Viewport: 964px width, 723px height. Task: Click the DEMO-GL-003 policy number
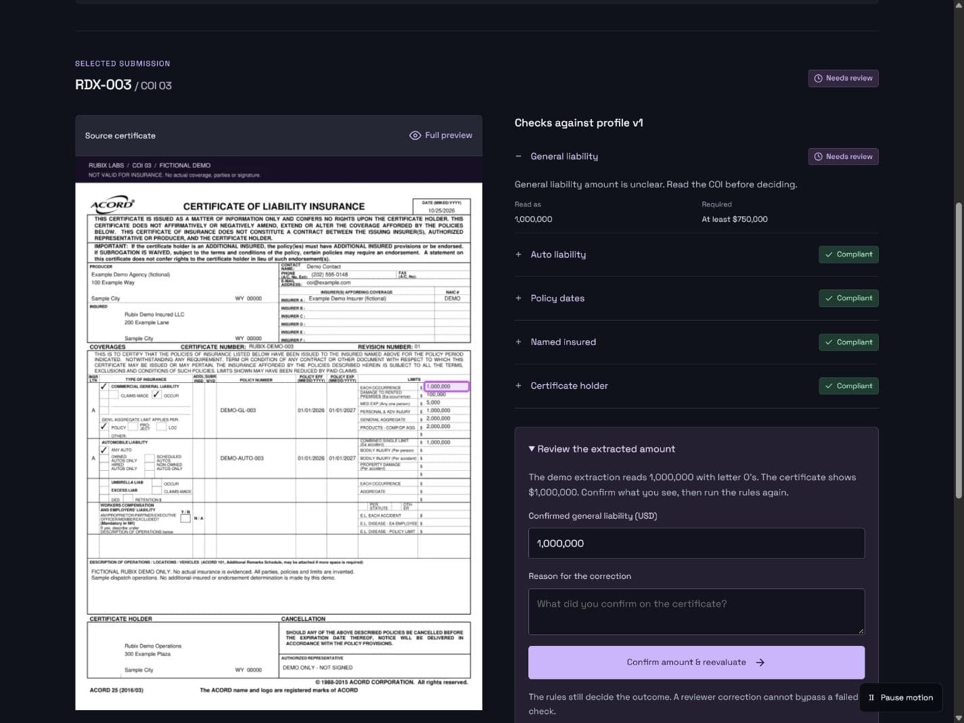click(238, 411)
